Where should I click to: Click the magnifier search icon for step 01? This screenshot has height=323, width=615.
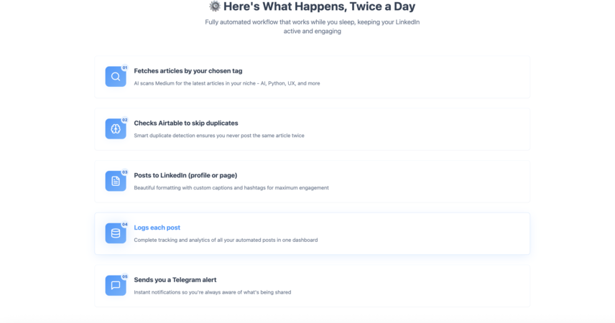pos(115,76)
